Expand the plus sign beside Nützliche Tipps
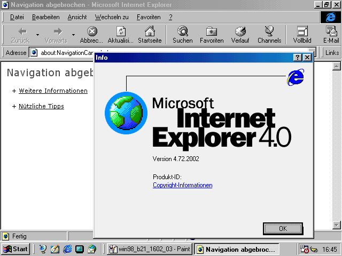The image size is (342, 256). point(14,106)
